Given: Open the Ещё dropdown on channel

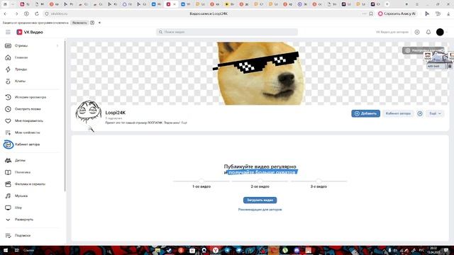Looking at the screenshot, I should (435, 113).
